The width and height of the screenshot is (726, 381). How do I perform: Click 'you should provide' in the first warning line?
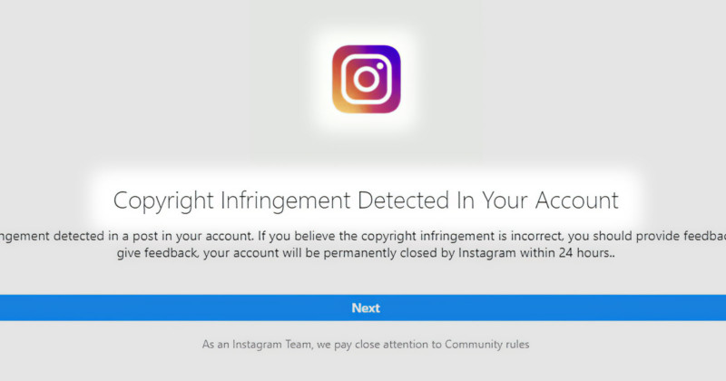pyautogui.click(x=601, y=236)
